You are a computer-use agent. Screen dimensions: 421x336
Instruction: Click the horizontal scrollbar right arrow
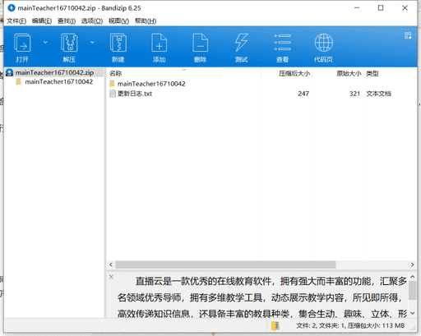[412, 265]
